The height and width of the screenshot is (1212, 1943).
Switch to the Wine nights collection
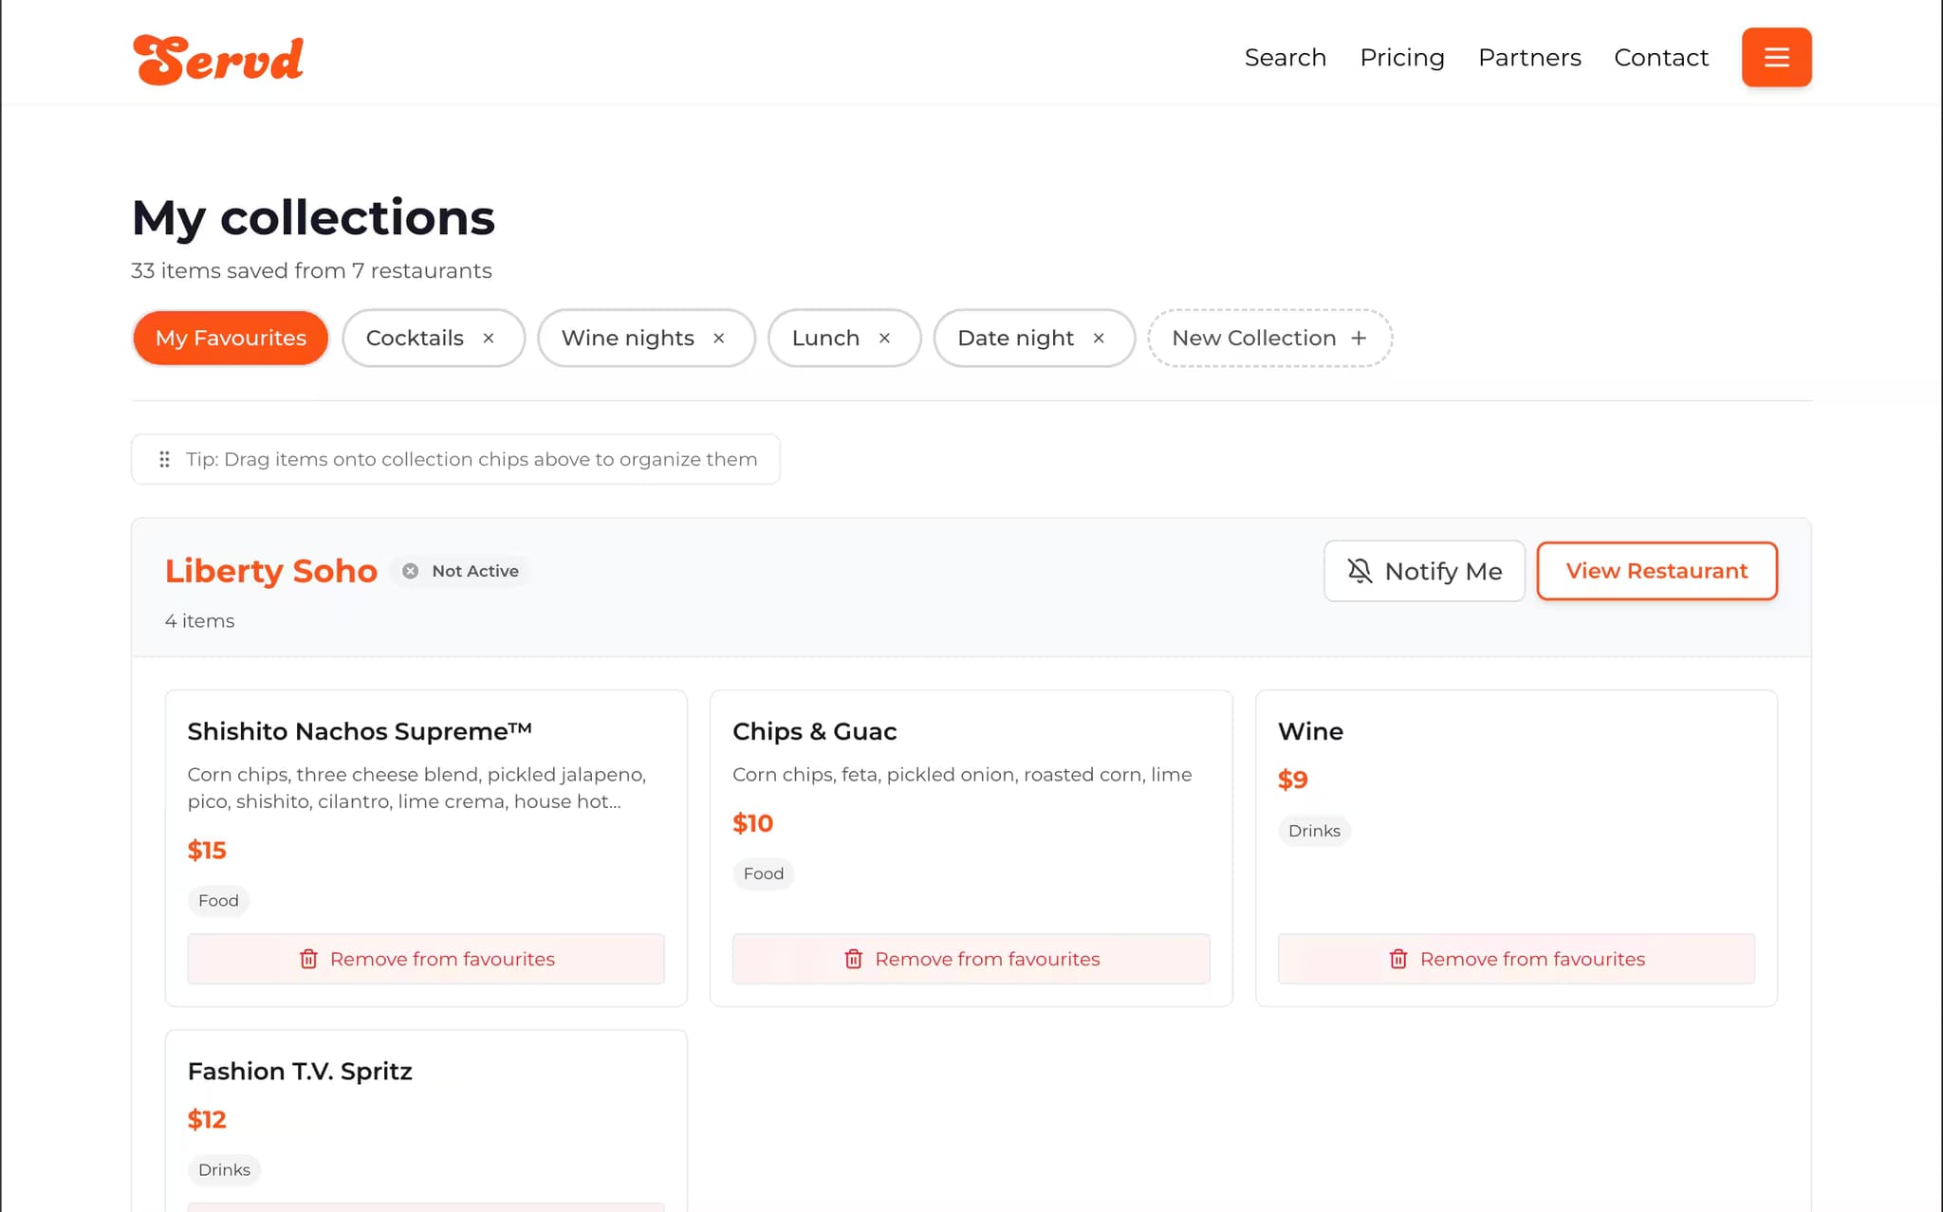pos(628,339)
